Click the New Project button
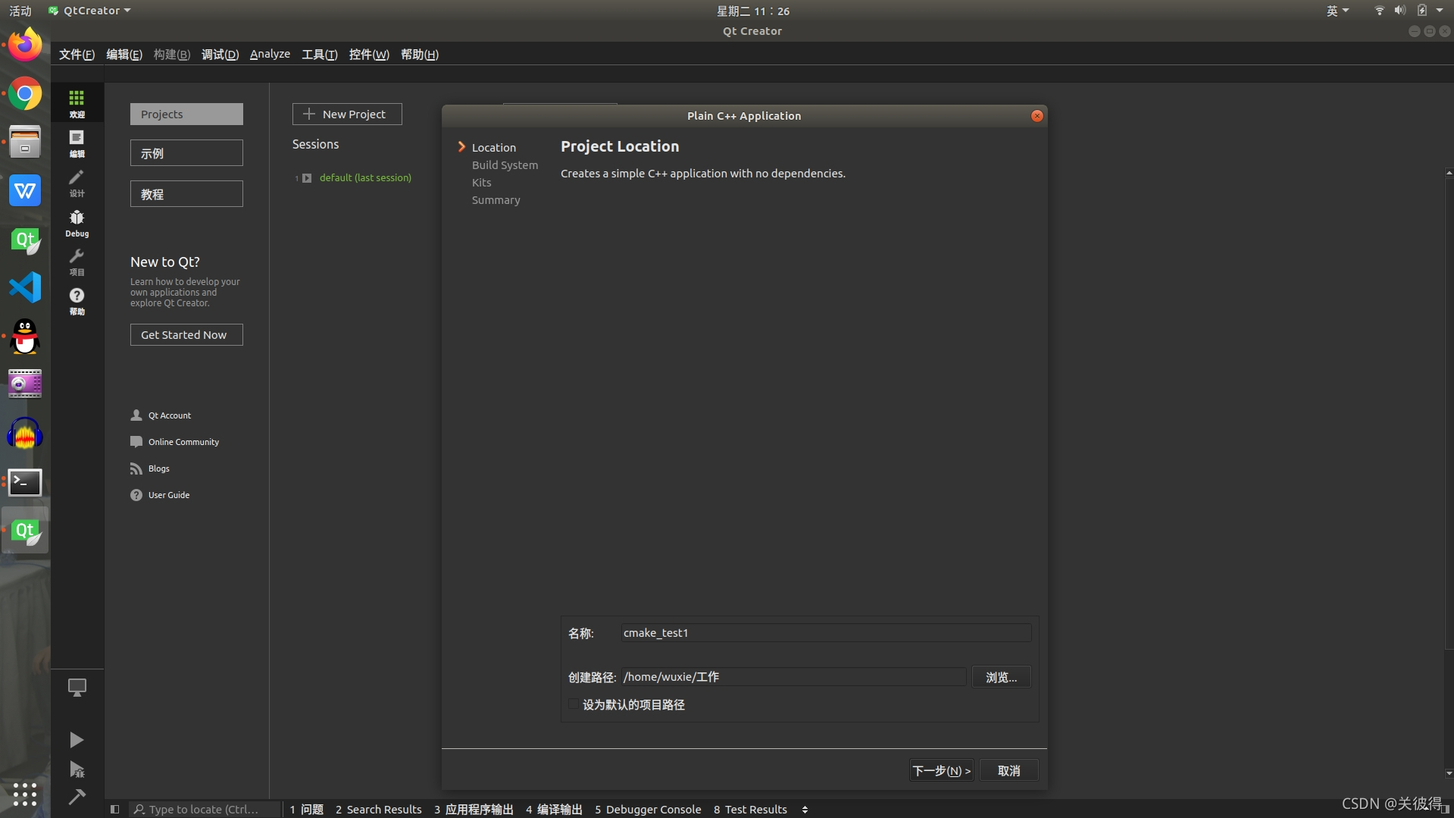 [x=347, y=114]
